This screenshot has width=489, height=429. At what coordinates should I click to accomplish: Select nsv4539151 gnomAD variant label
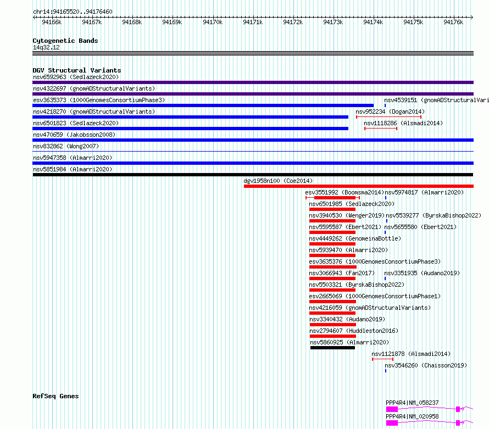pyautogui.click(x=436, y=100)
